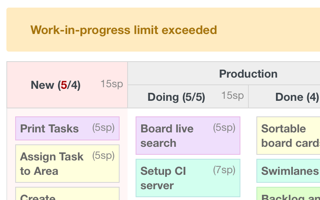Click the 5sp estimate on Print Tasks
320x200 pixels.
pyautogui.click(x=103, y=128)
